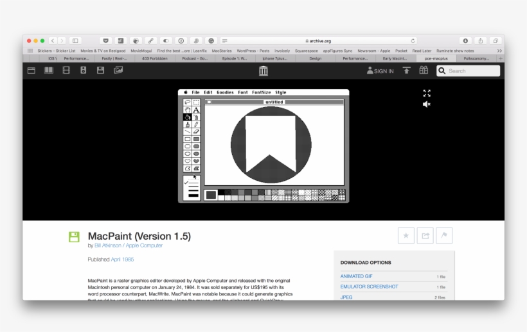Open the Goodies menu
The height and width of the screenshot is (332, 527).
coord(225,92)
